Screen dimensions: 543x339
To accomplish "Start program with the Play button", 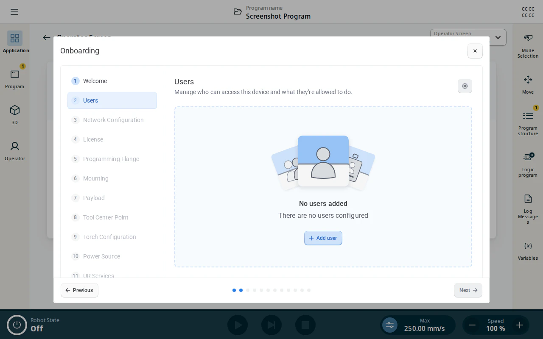I will [x=238, y=325].
